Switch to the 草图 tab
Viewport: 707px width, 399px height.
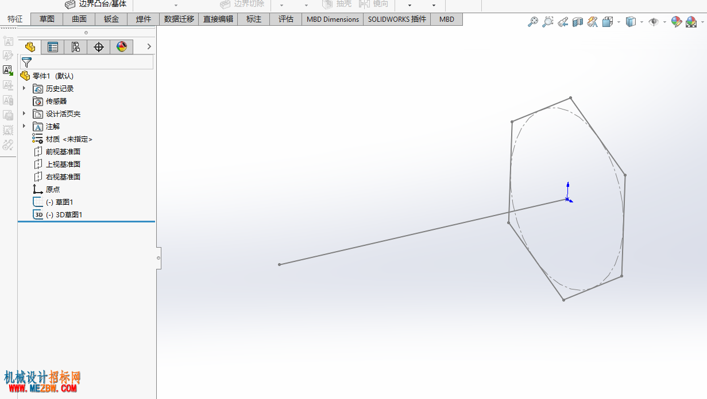point(47,19)
